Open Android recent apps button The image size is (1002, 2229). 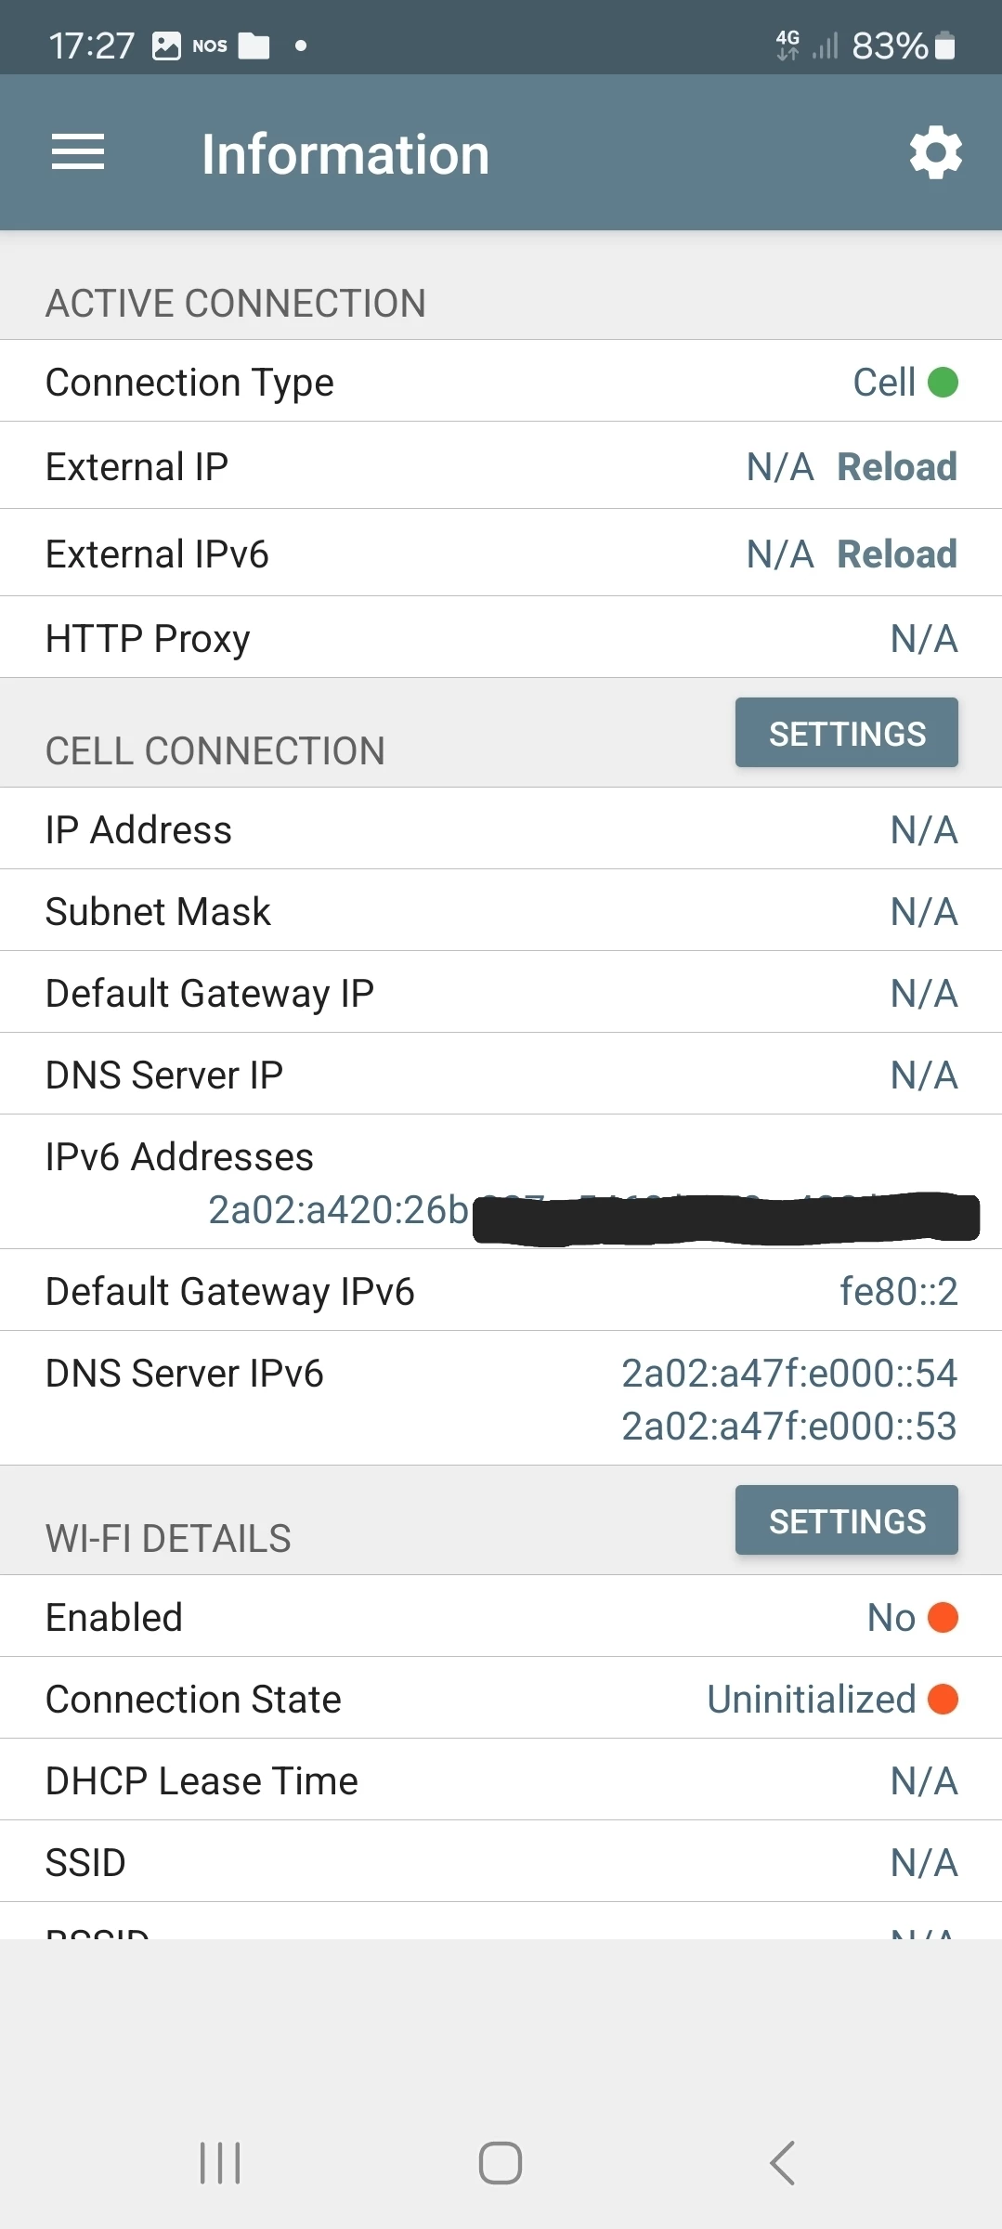coord(220,2163)
